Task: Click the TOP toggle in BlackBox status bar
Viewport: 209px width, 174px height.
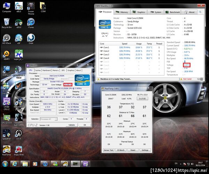Action: point(200,79)
